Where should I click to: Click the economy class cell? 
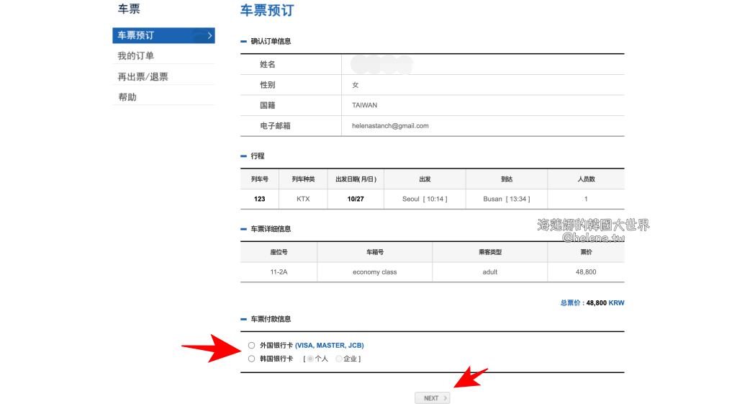pos(374,272)
